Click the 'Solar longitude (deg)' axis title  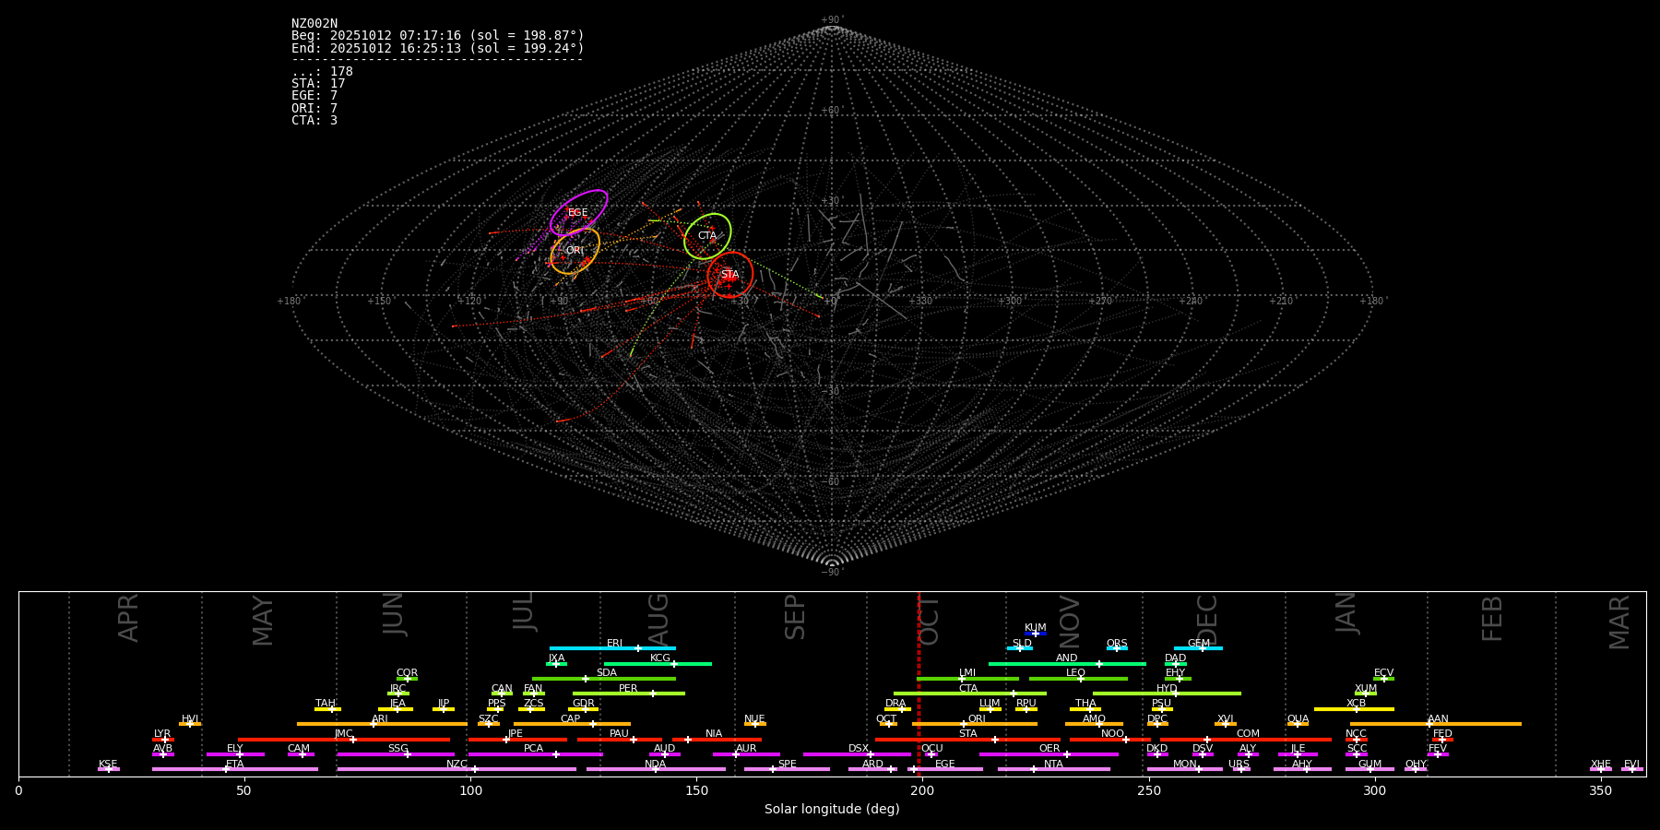pyautogui.click(x=832, y=810)
